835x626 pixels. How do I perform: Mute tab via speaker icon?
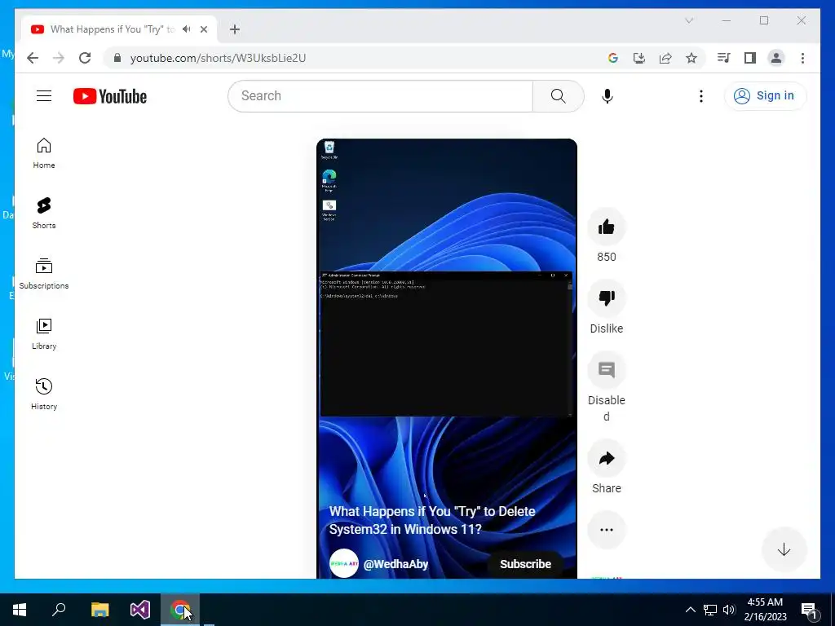tap(187, 29)
